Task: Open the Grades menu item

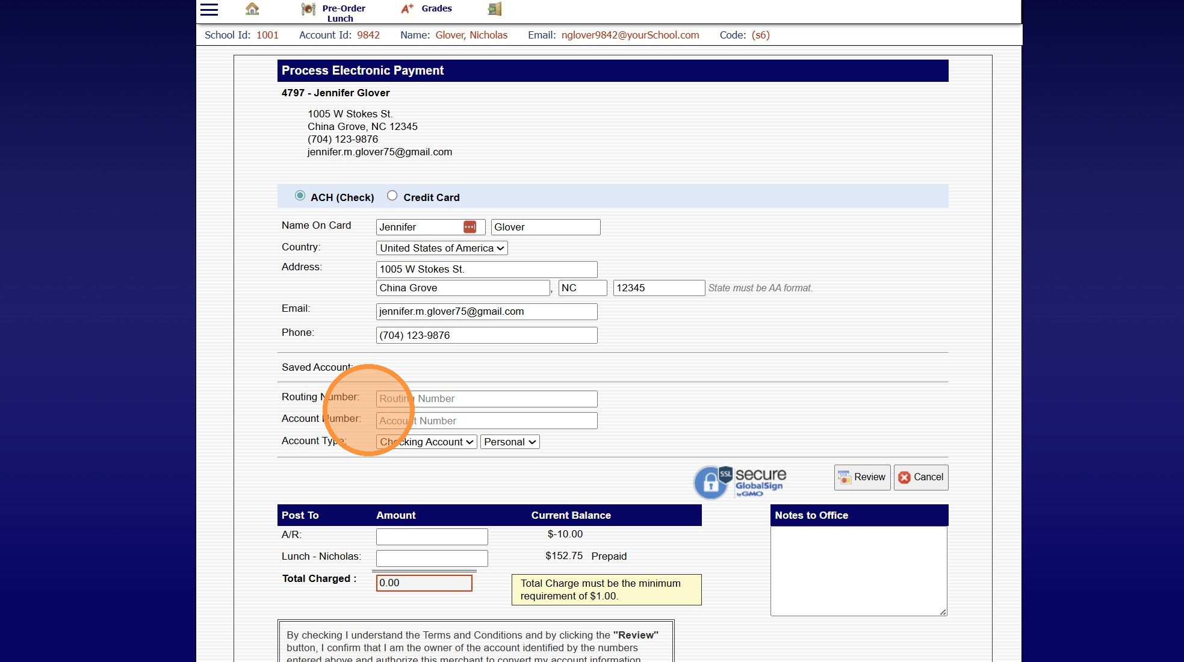Action: [x=436, y=8]
